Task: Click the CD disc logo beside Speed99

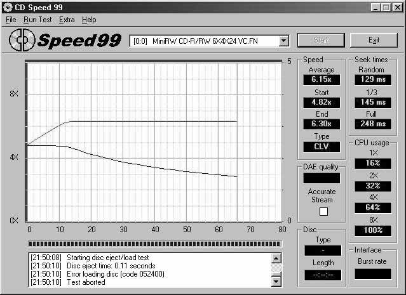Action: [22, 41]
